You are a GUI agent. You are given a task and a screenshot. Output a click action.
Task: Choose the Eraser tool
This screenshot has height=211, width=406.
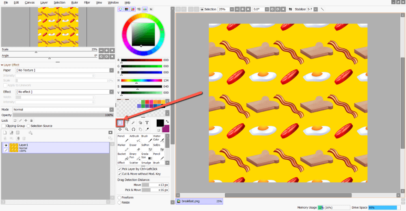(134, 147)
